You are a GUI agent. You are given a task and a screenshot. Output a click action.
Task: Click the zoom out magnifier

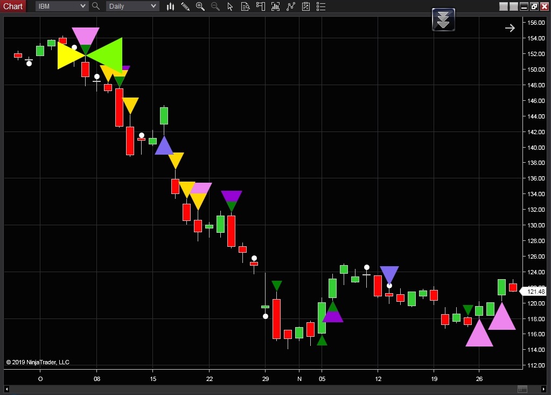pos(215,6)
